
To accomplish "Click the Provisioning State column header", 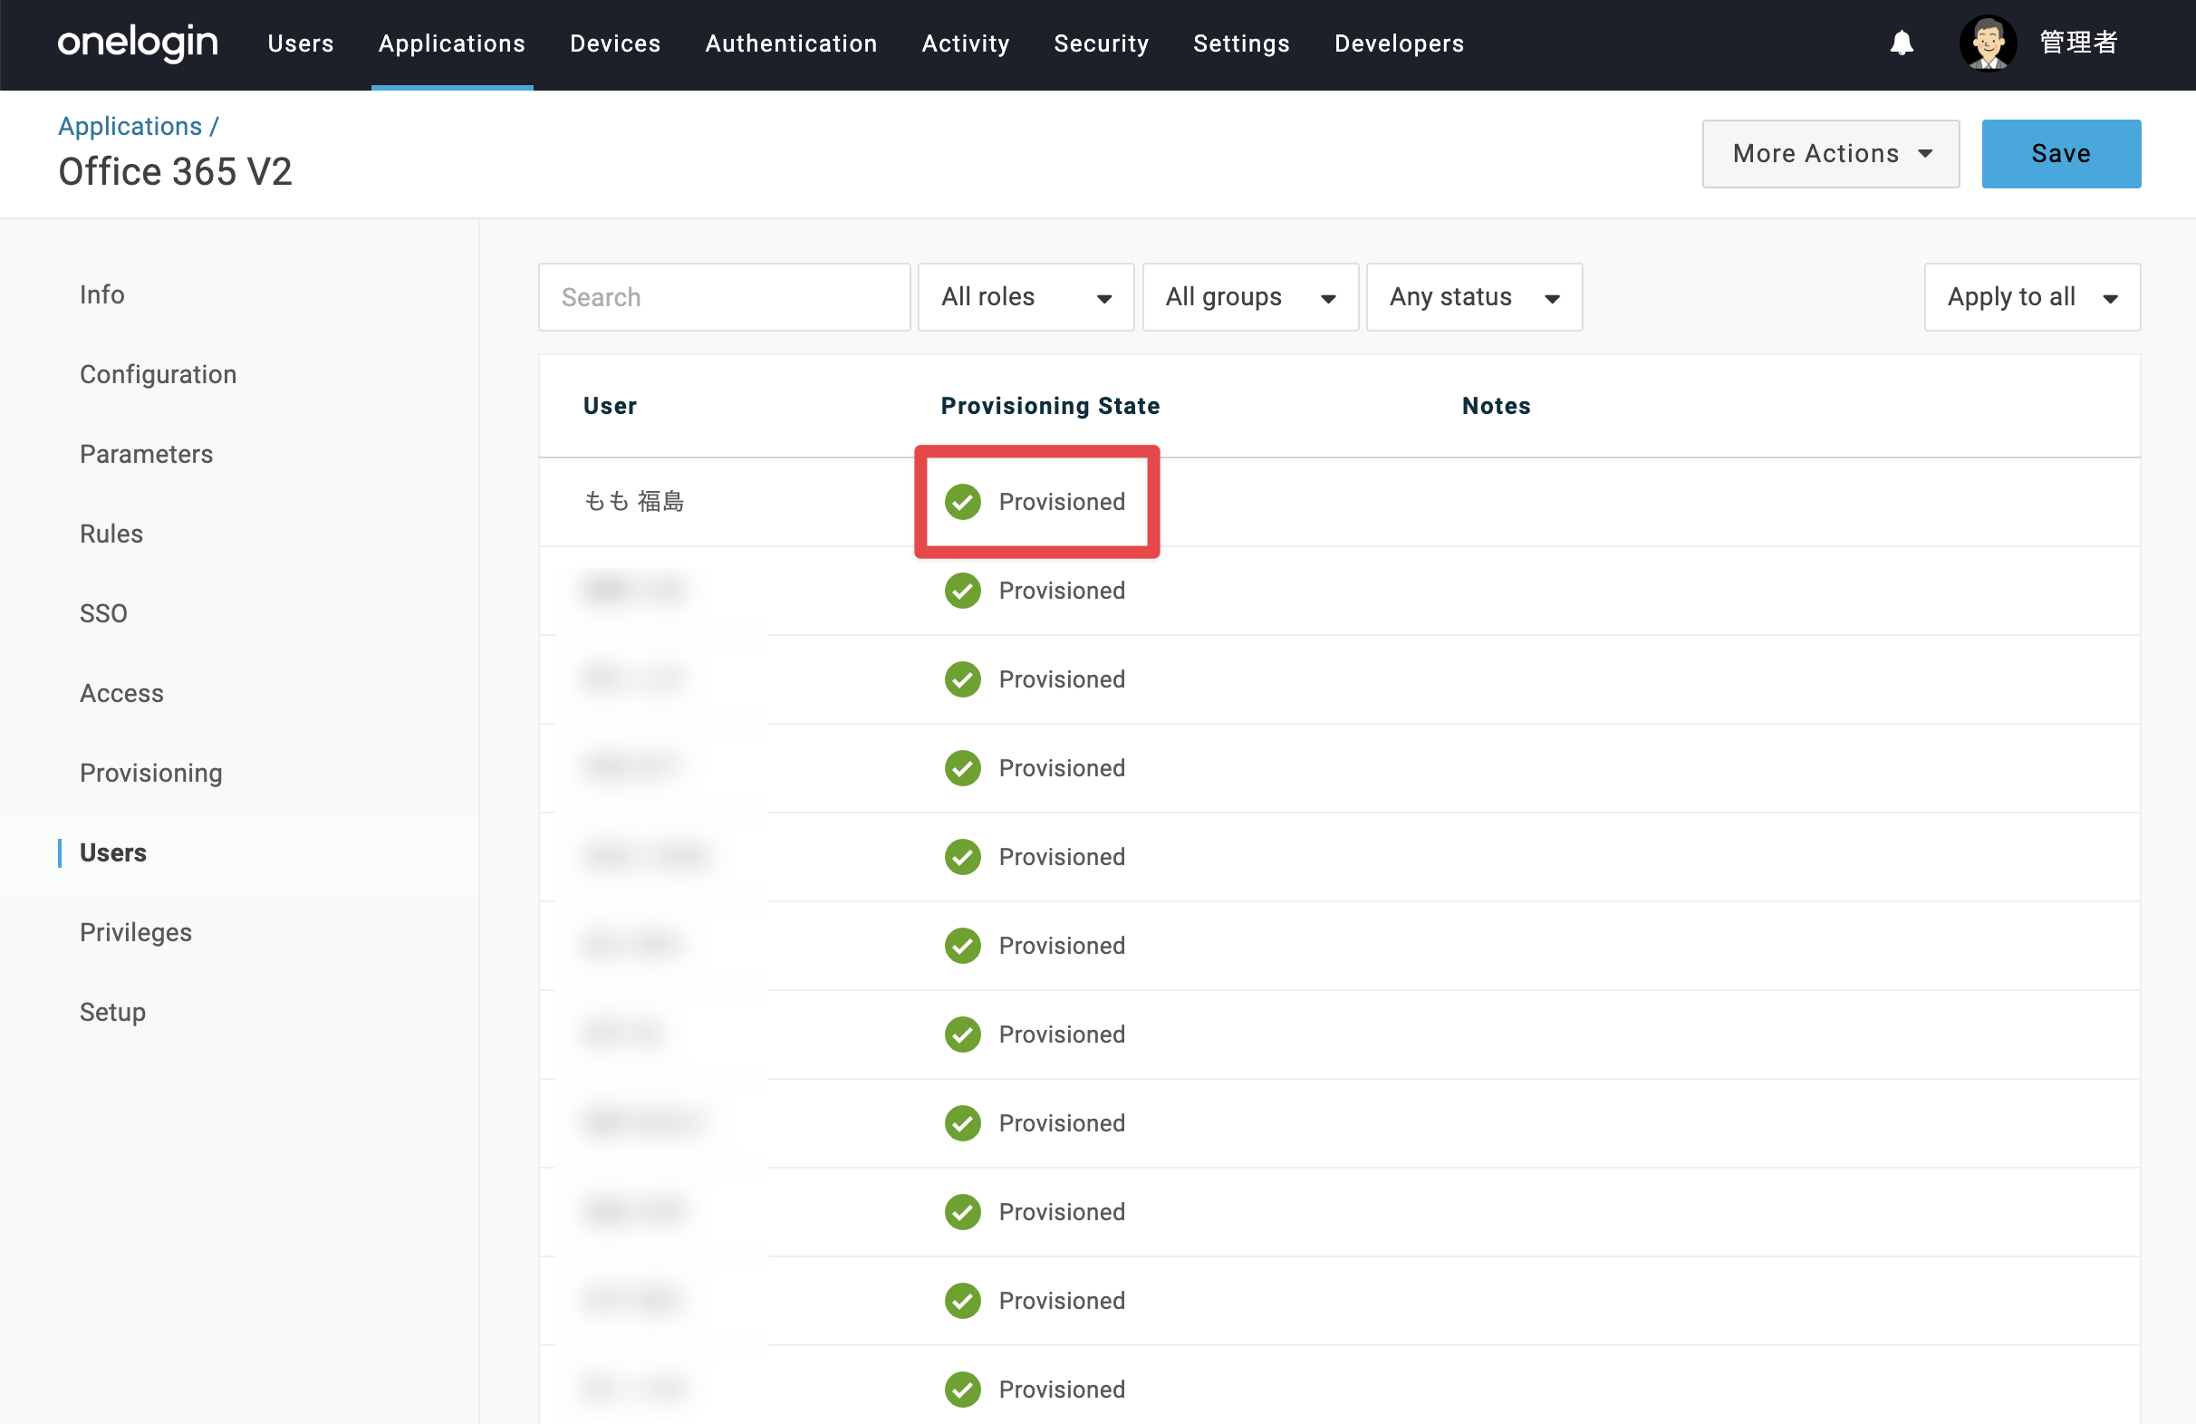I will pyautogui.click(x=1050, y=405).
